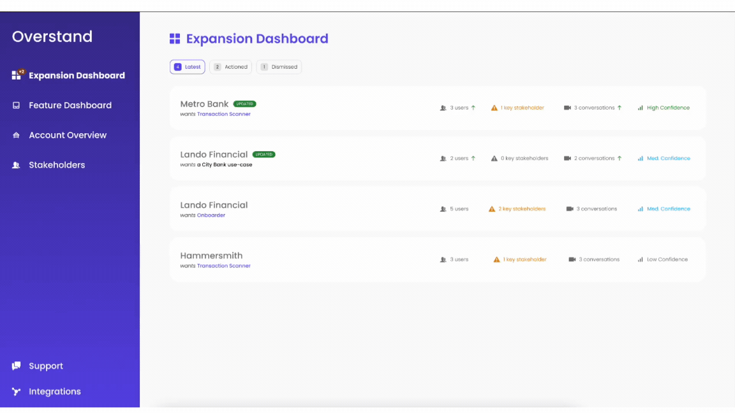The height and width of the screenshot is (413, 735).
Task: Click the warning icon in Metro Bank row
Action: point(494,108)
